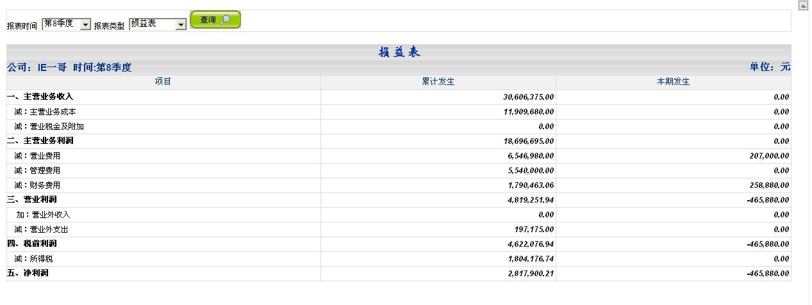Click value 11,909,680.00
This screenshot has width=812, height=305.
[x=529, y=112]
